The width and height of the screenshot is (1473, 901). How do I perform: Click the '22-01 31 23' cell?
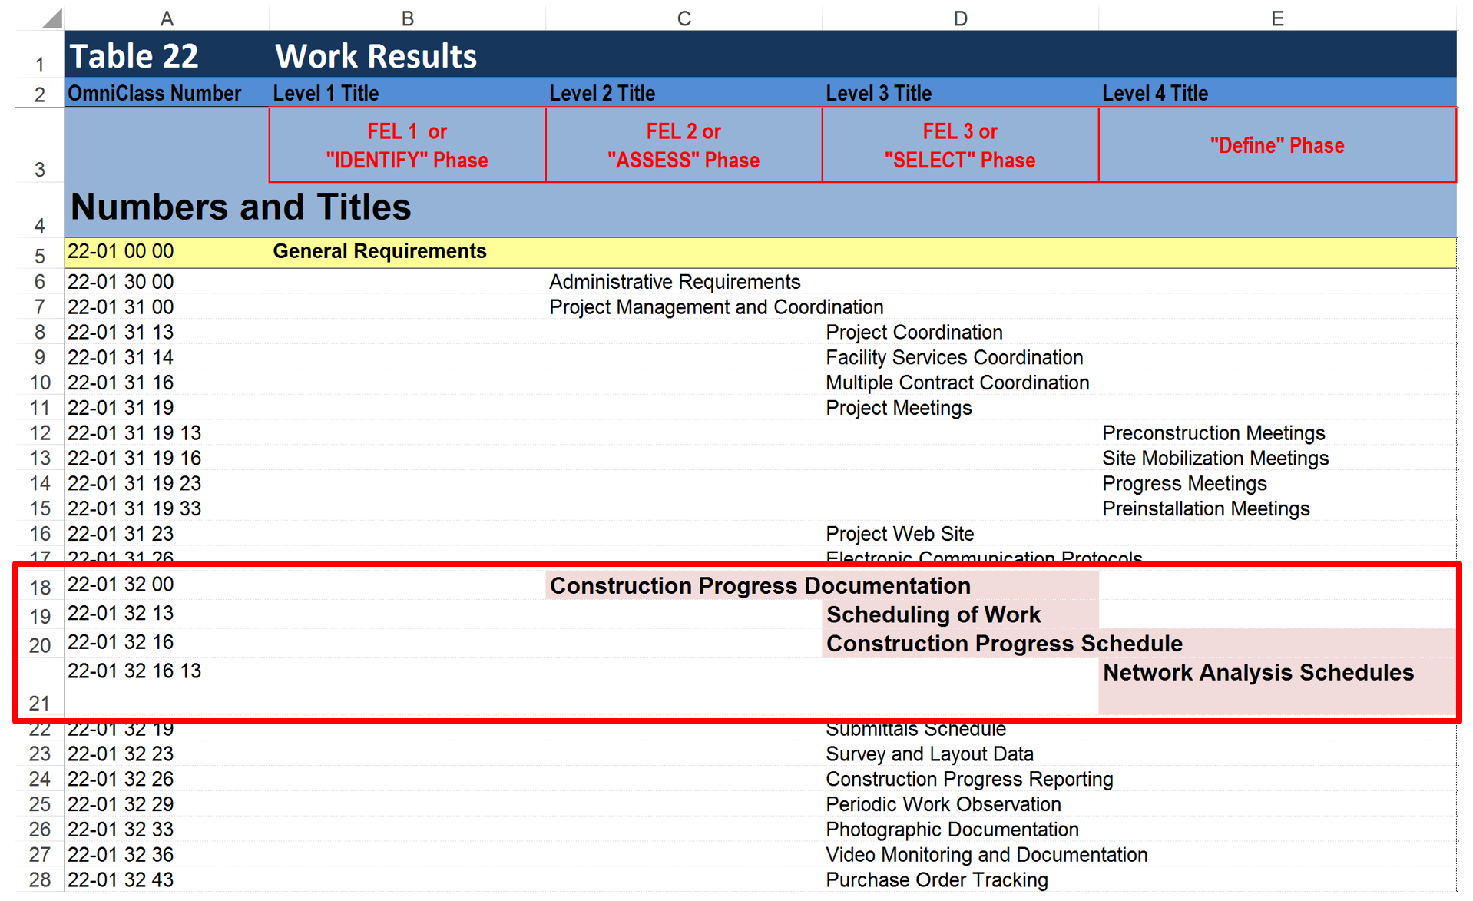[167, 534]
